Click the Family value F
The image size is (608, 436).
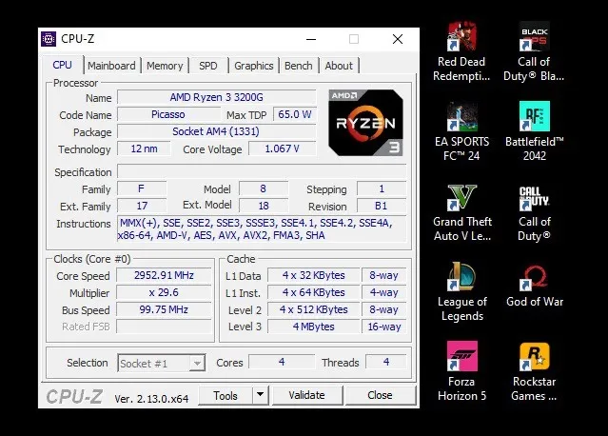142,188
